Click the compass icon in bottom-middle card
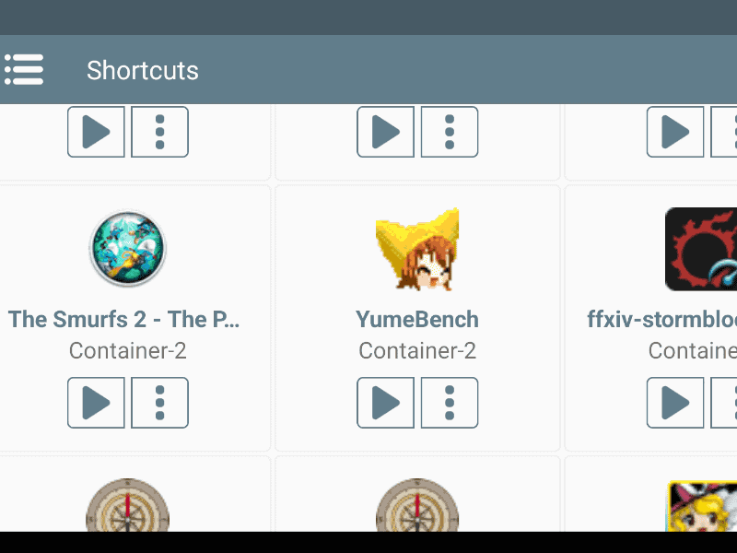 point(417,507)
